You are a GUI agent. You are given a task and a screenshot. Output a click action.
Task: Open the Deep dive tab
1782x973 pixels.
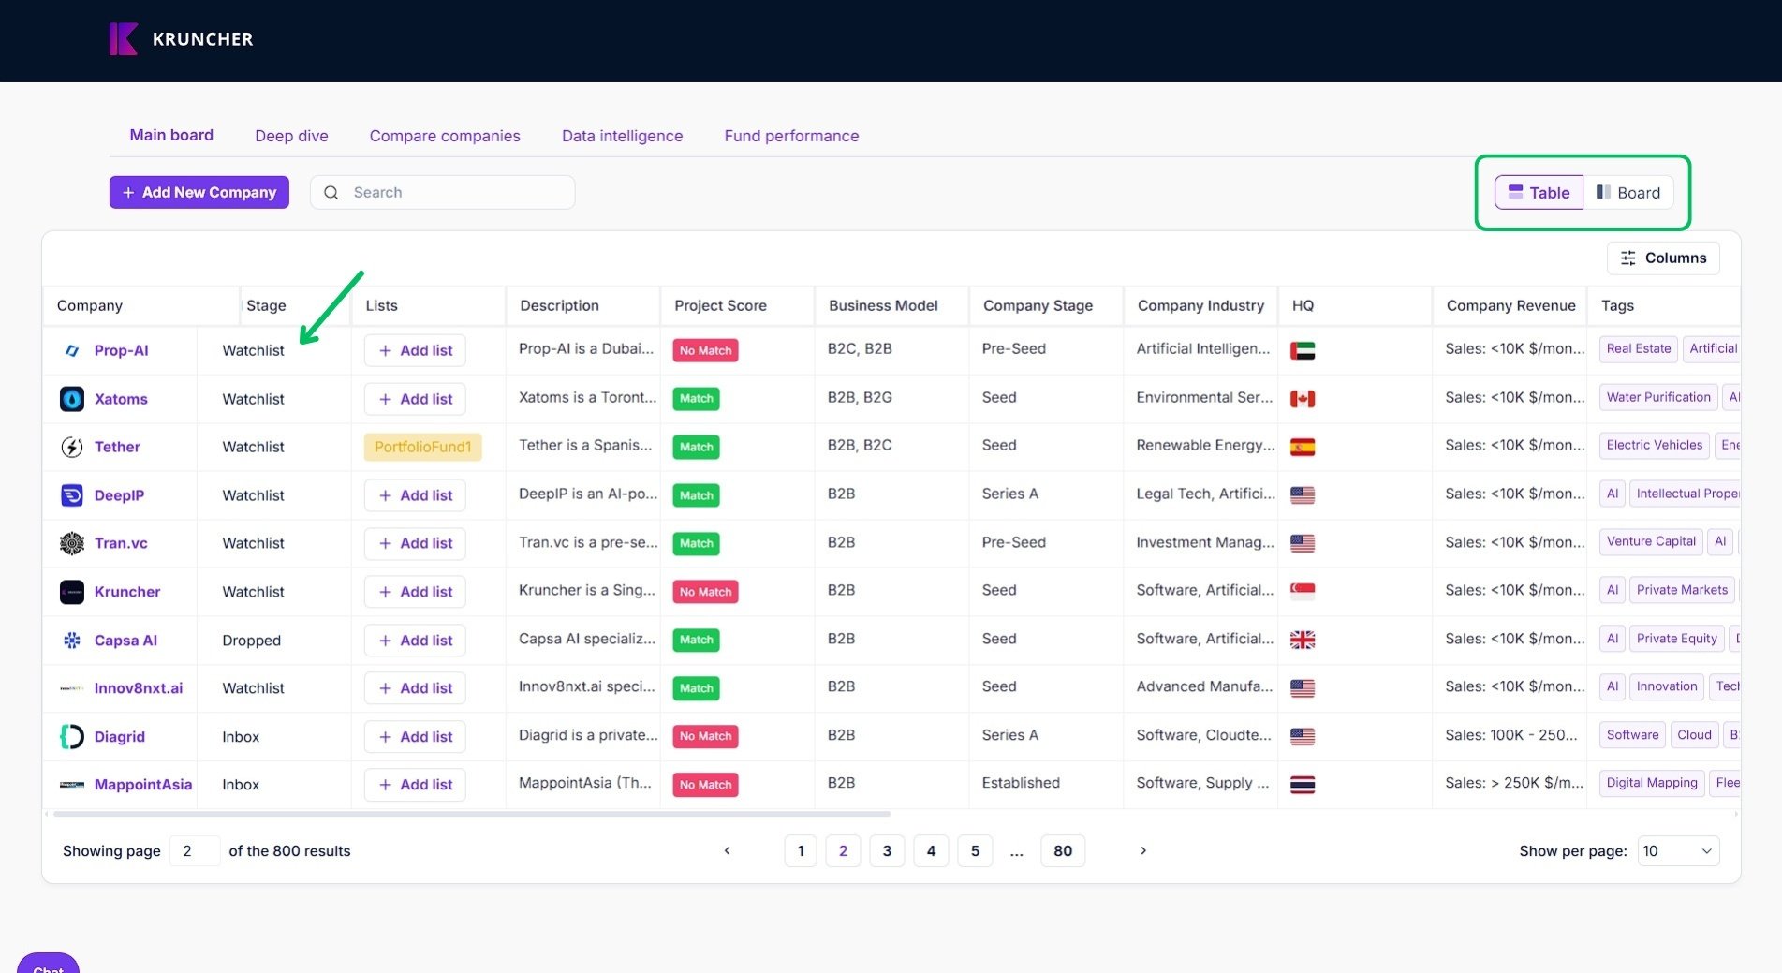291,136
